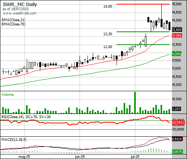Click the jul-25 date axis label
The height and width of the screenshot is (159, 187).
135,157
